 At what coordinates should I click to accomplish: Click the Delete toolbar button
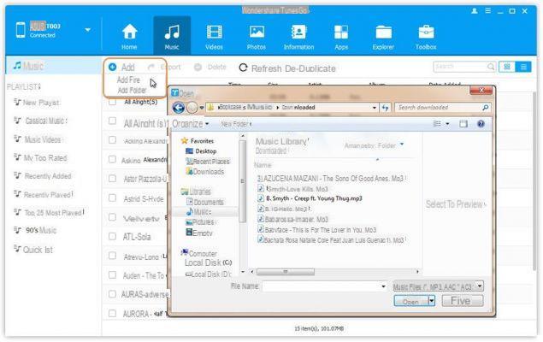click(210, 68)
